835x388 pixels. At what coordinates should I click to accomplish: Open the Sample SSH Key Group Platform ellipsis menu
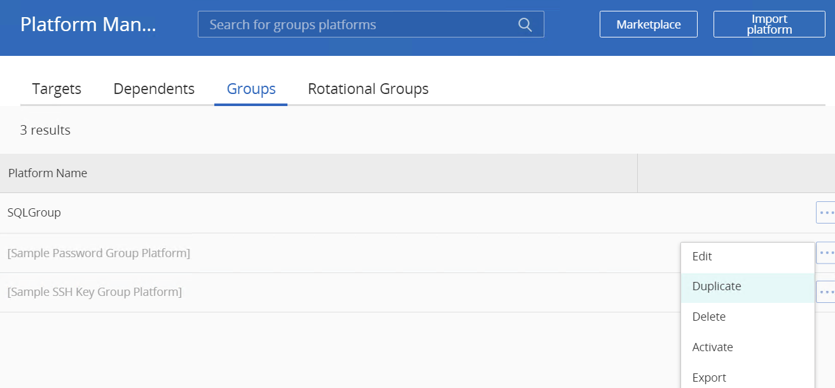[x=825, y=292]
